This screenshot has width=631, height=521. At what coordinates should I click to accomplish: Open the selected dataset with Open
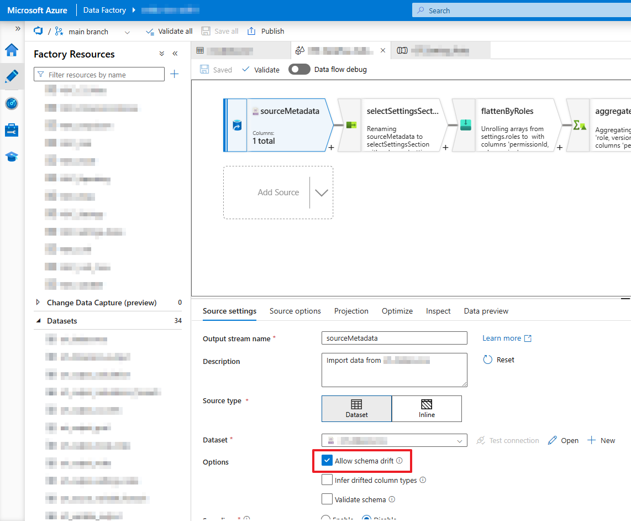[563, 440]
